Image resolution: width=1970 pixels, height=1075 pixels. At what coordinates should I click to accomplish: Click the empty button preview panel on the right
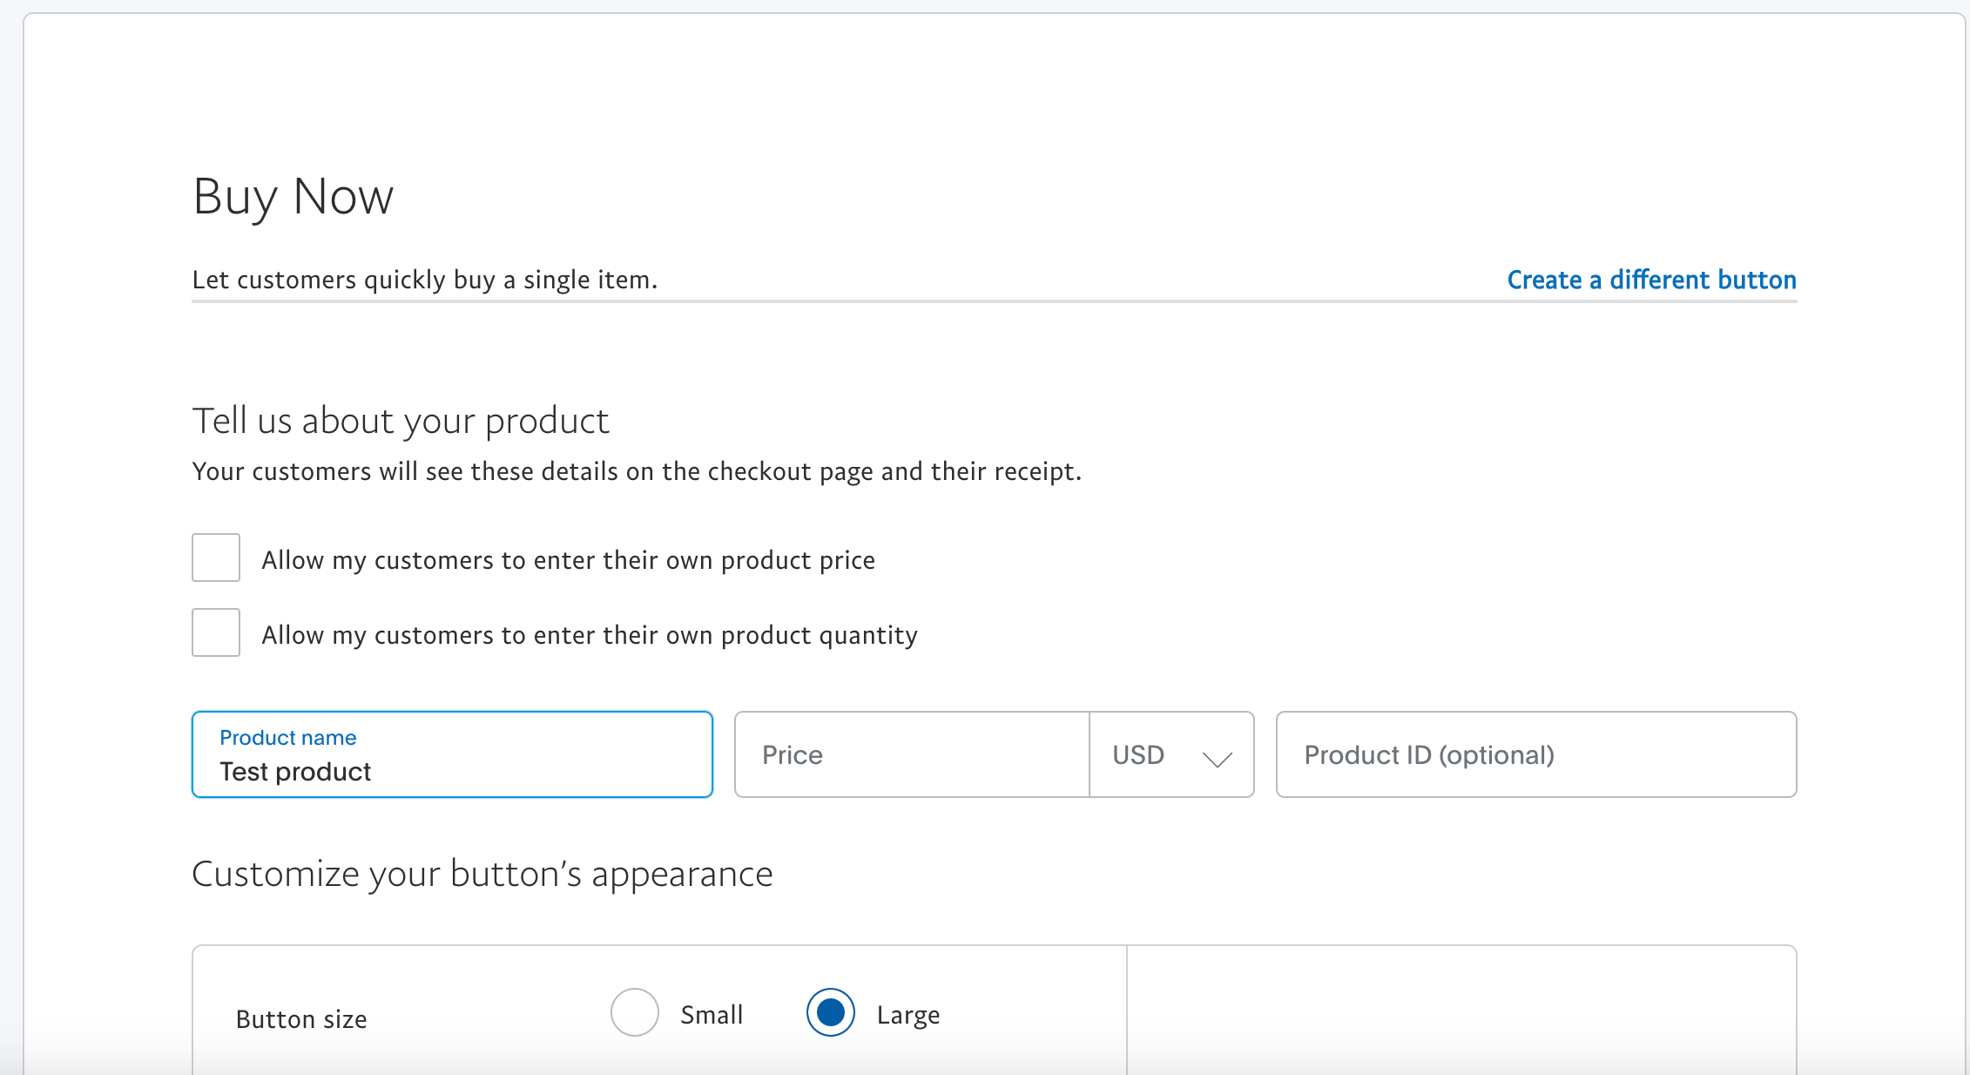click(x=1461, y=1011)
